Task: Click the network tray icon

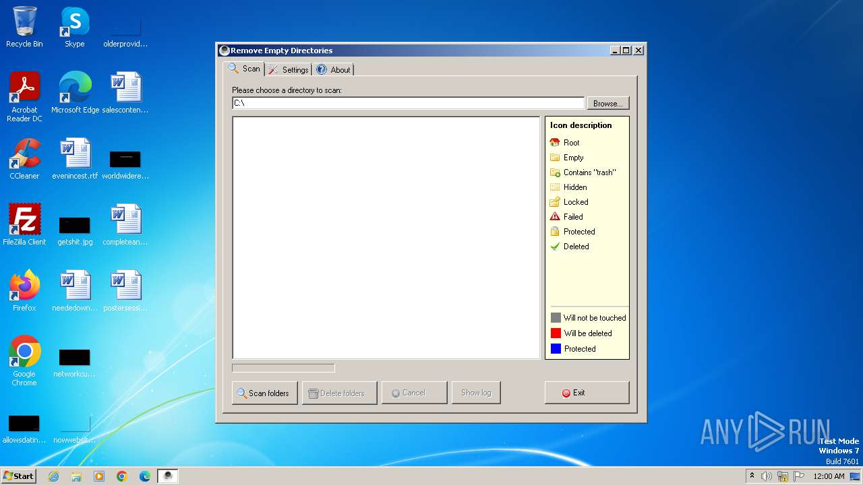Action: pyautogui.click(x=783, y=476)
